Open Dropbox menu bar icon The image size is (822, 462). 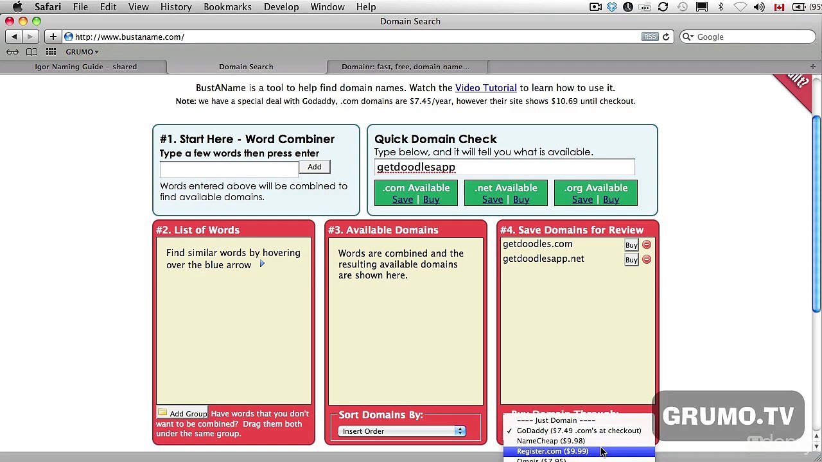tap(611, 7)
